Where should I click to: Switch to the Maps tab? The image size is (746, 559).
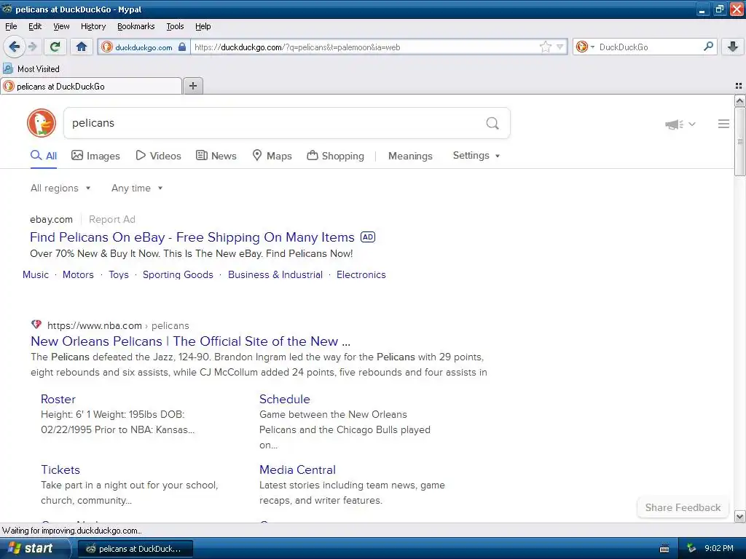point(272,156)
